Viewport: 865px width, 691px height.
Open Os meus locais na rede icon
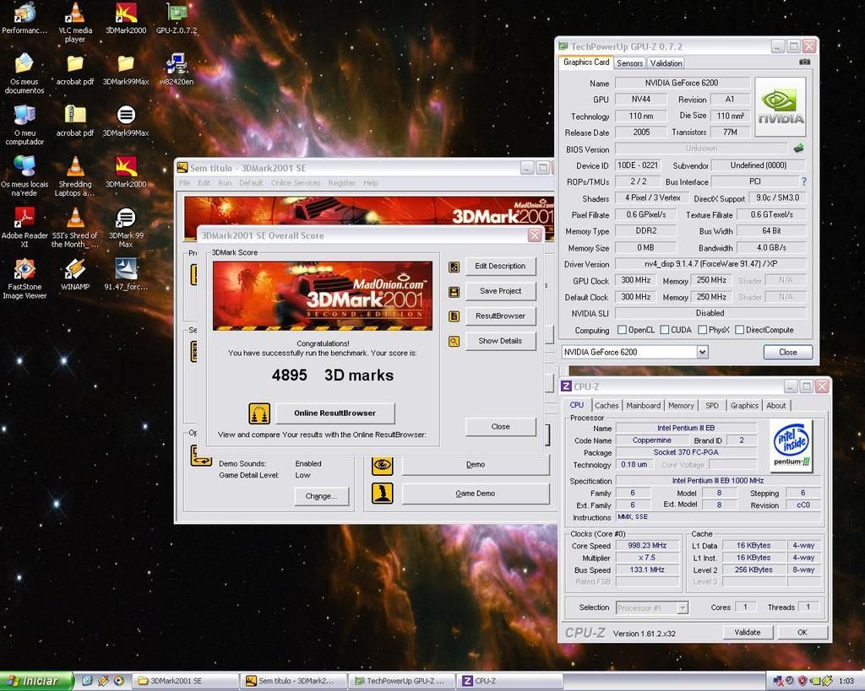24,175
